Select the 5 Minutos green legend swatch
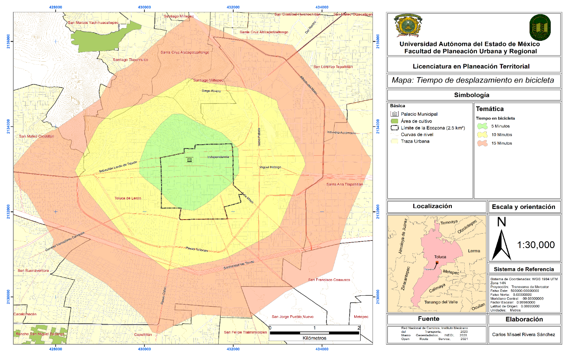This screenshot has width=575, height=357. (x=482, y=126)
